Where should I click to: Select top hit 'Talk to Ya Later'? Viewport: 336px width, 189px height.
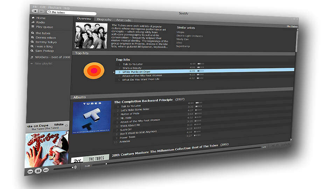[x=133, y=64]
